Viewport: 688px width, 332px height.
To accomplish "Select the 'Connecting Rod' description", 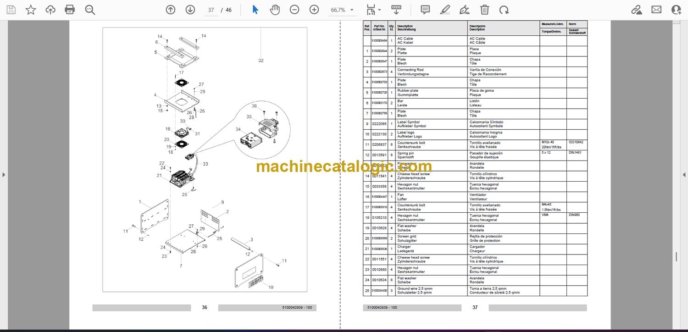I will click(411, 70).
